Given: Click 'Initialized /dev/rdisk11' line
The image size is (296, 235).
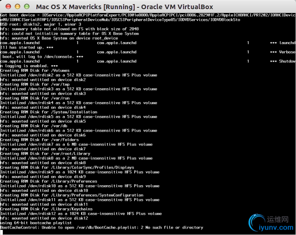Looking at the screenshot, I should 80,200.
